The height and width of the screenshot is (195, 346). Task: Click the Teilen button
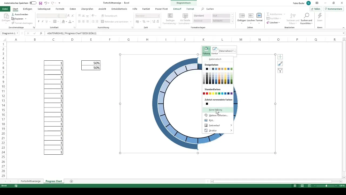click(x=316, y=9)
